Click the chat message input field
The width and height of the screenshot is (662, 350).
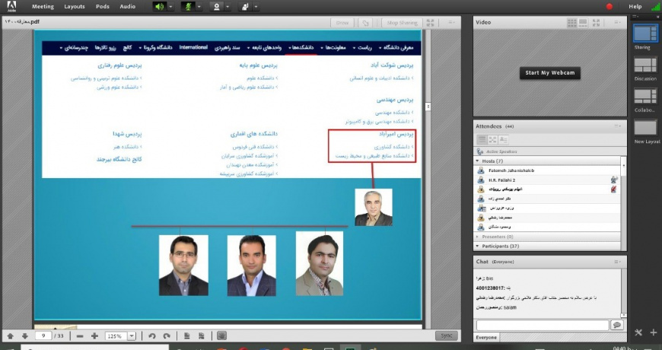click(x=542, y=325)
